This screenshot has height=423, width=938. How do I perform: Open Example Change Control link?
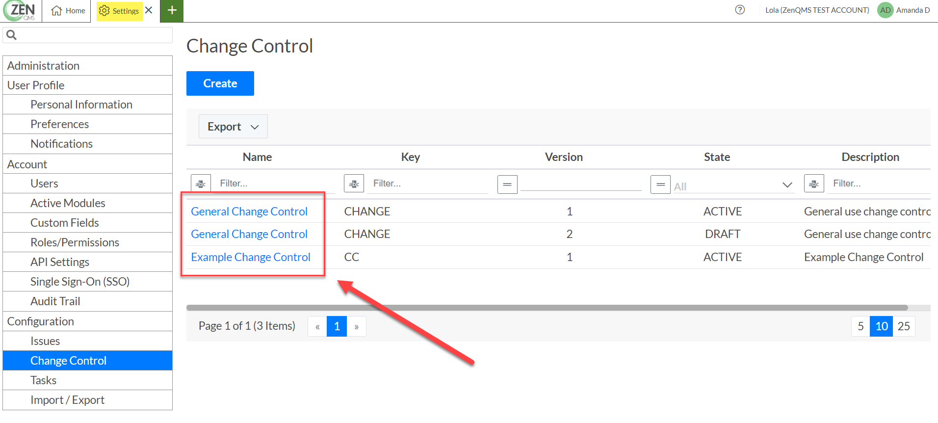click(x=251, y=257)
